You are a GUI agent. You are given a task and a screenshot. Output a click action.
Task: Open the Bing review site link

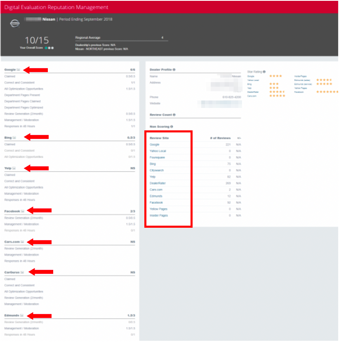pyautogui.click(x=153, y=164)
